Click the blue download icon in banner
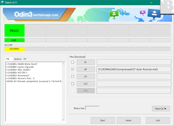Screen dimensions: 174x126 (154, 14)
